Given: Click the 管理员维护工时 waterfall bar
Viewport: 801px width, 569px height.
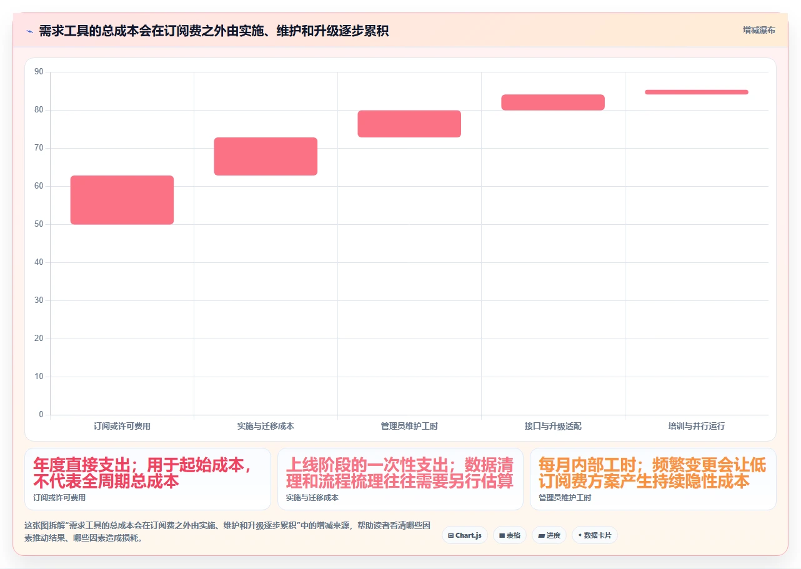Looking at the screenshot, I should click(x=409, y=124).
